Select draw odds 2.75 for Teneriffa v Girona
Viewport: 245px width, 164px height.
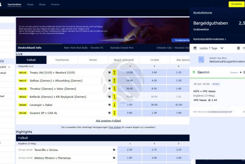(x=154, y=150)
